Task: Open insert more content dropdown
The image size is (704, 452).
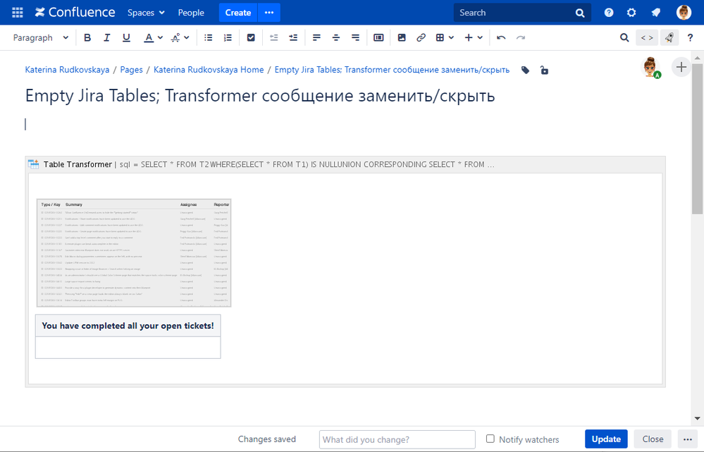Action: 474,38
